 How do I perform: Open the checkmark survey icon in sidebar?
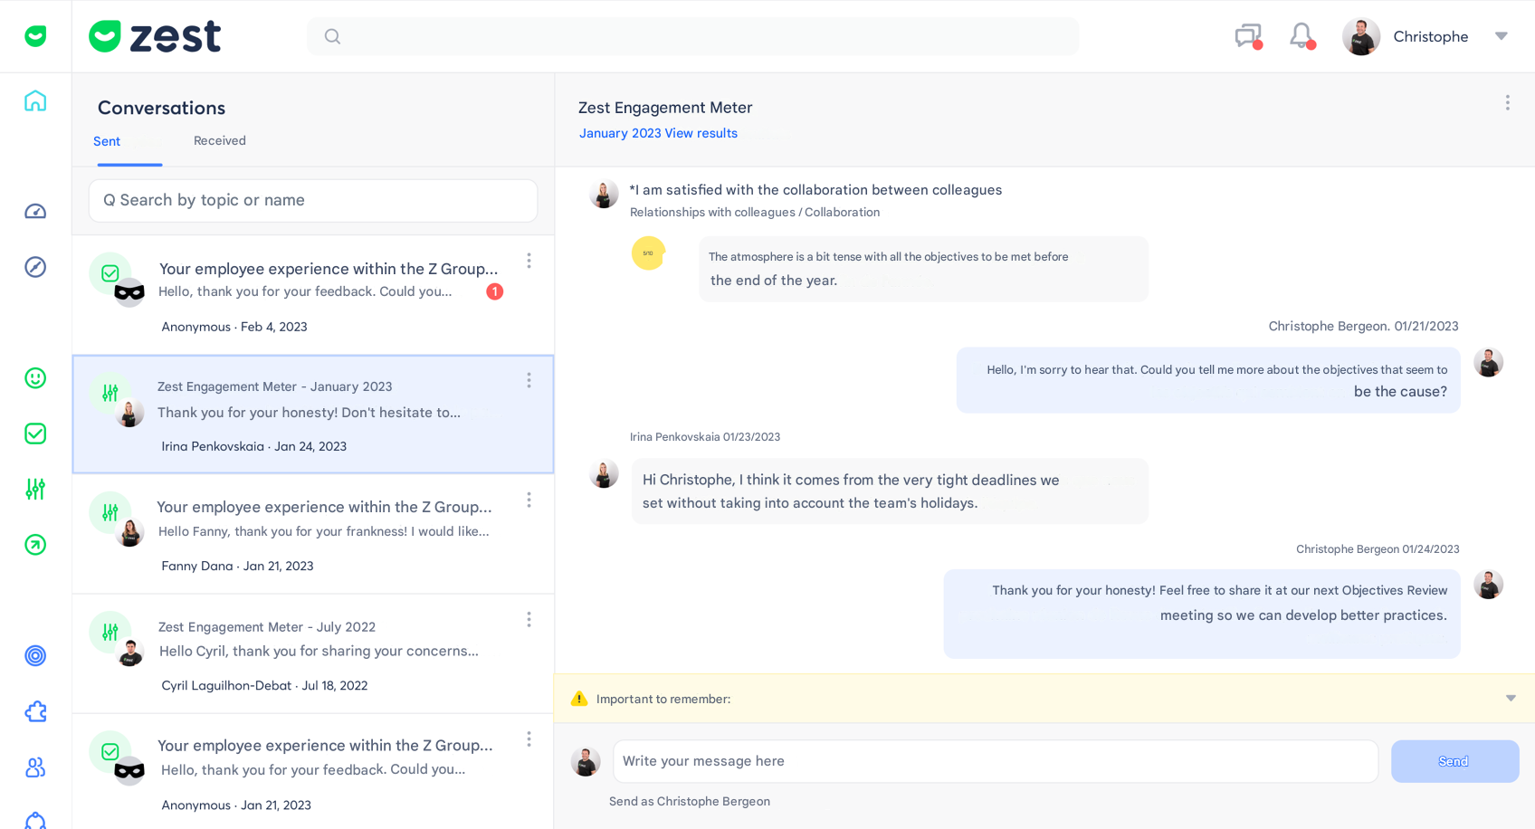[x=35, y=434]
